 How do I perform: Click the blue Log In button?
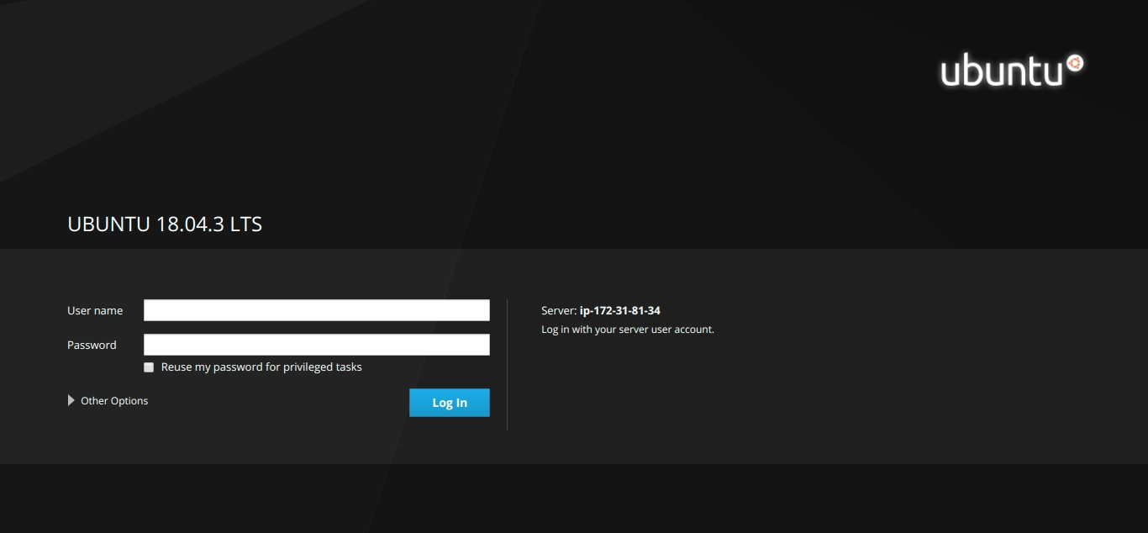450,403
